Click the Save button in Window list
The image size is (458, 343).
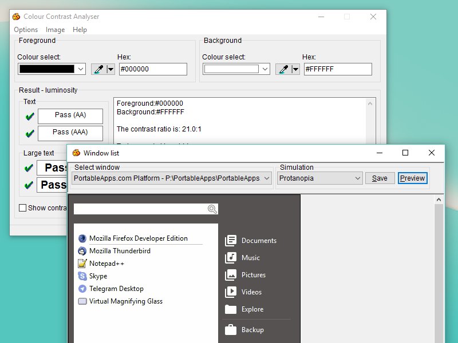pyautogui.click(x=380, y=178)
